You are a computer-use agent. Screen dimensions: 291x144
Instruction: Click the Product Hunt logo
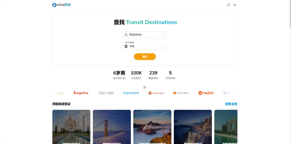(x=156, y=93)
